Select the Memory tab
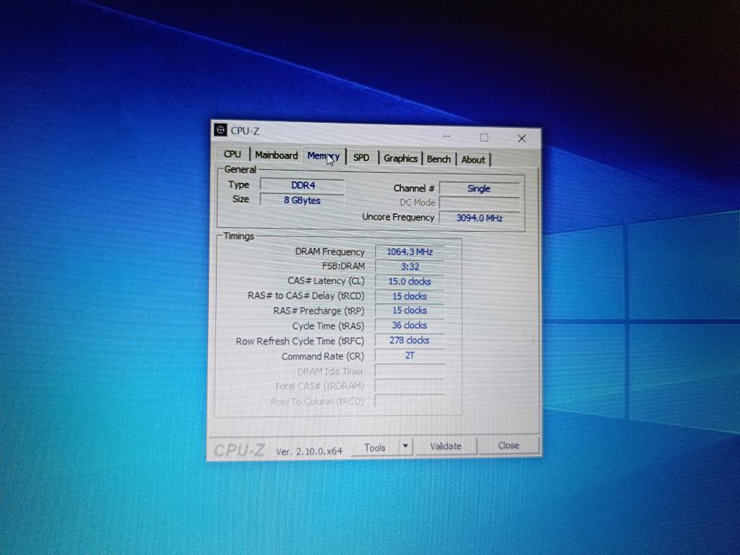The width and height of the screenshot is (740, 555). (x=323, y=156)
